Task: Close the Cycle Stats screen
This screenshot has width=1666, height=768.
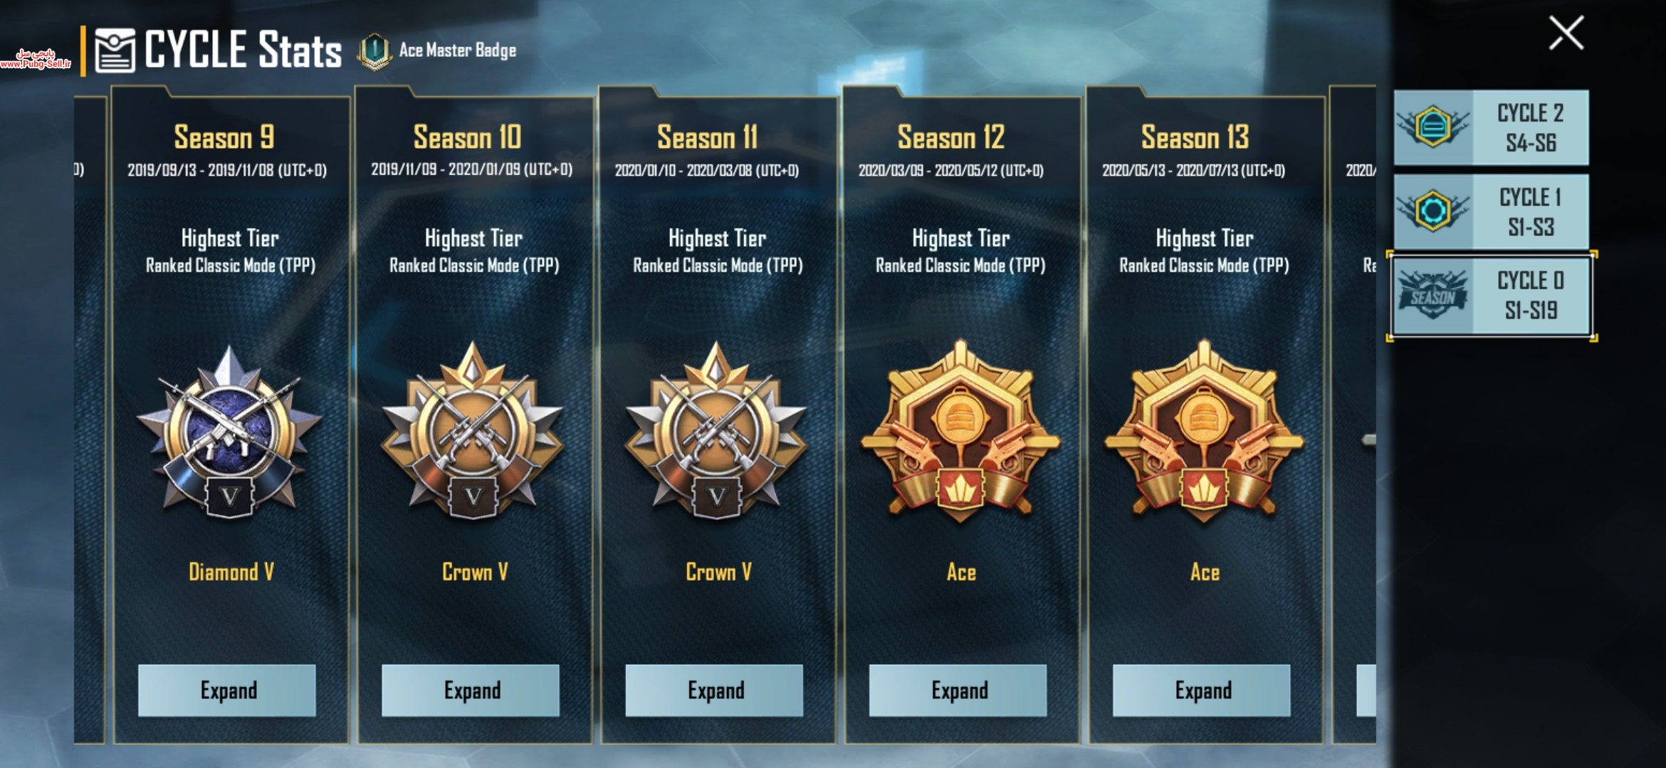Action: click(1566, 33)
